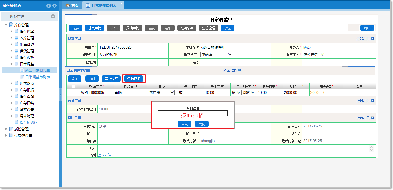Click the 确认 button in barcode dialog
This screenshot has width=393, height=190.
click(184, 124)
